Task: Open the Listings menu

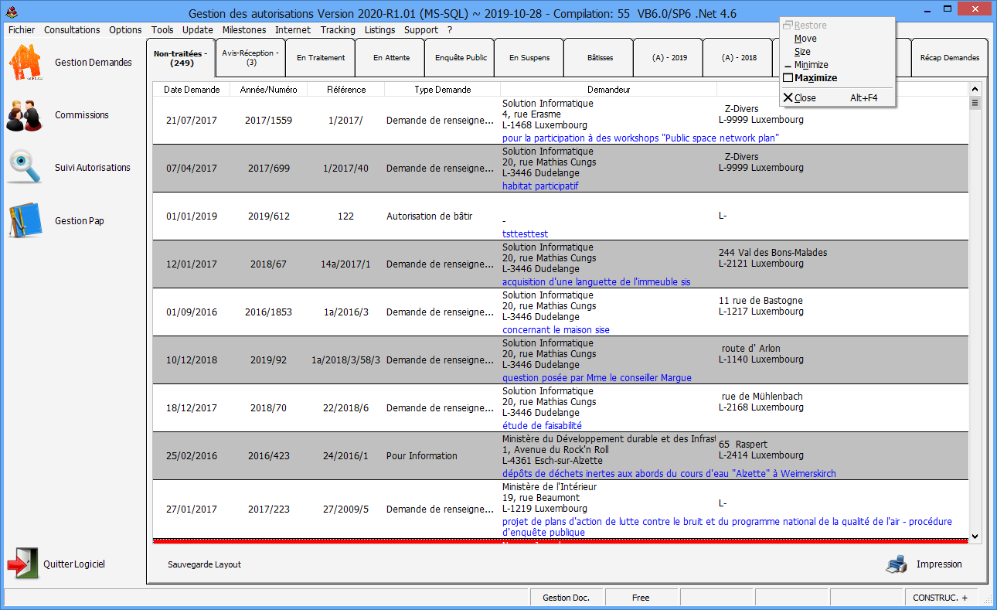Action: [x=379, y=30]
